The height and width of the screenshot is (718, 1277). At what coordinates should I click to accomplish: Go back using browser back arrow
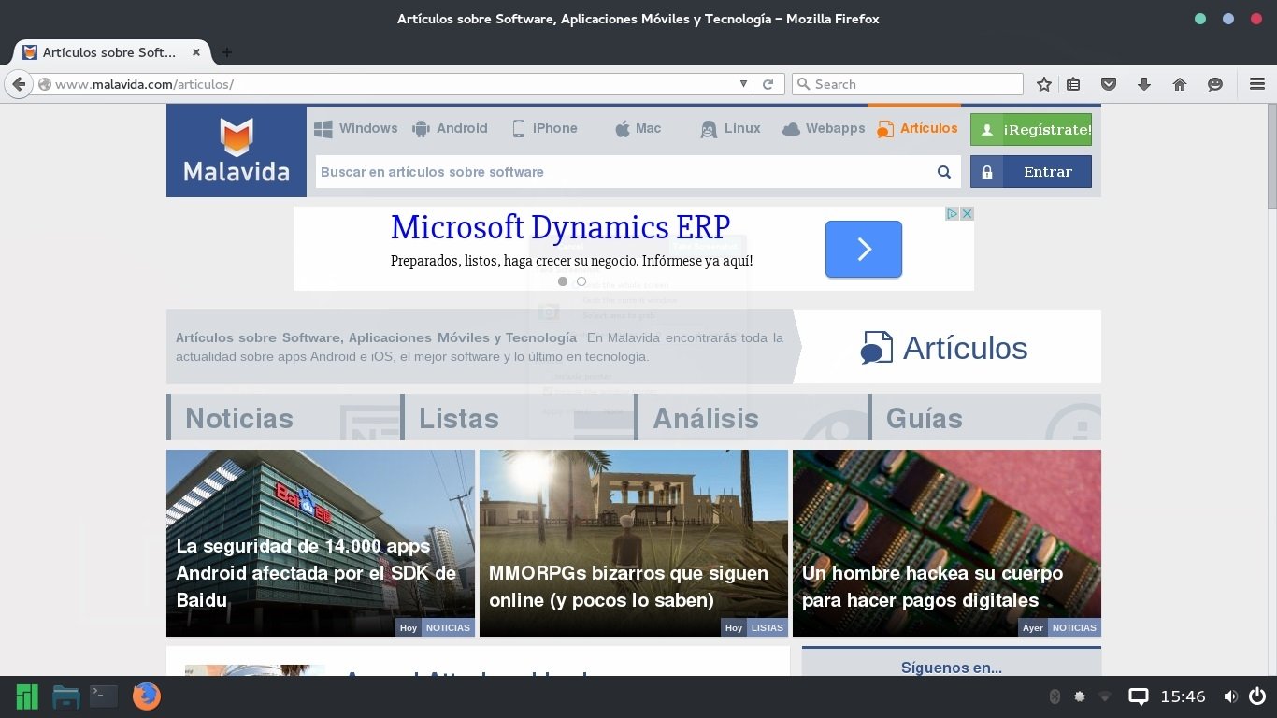tap(18, 84)
